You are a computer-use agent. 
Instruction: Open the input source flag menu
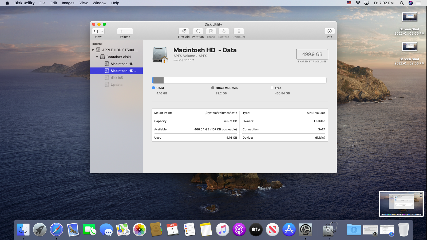pyautogui.click(x=349, y=3)
